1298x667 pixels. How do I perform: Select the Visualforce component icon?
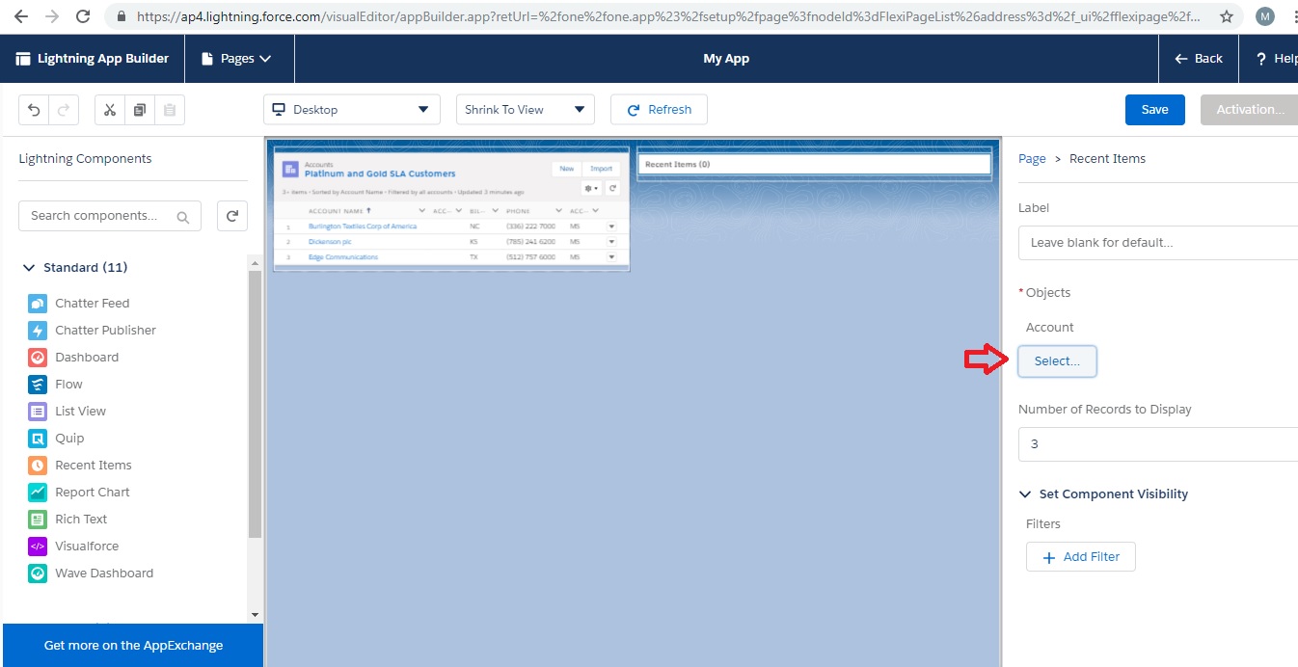coord(38,546)
